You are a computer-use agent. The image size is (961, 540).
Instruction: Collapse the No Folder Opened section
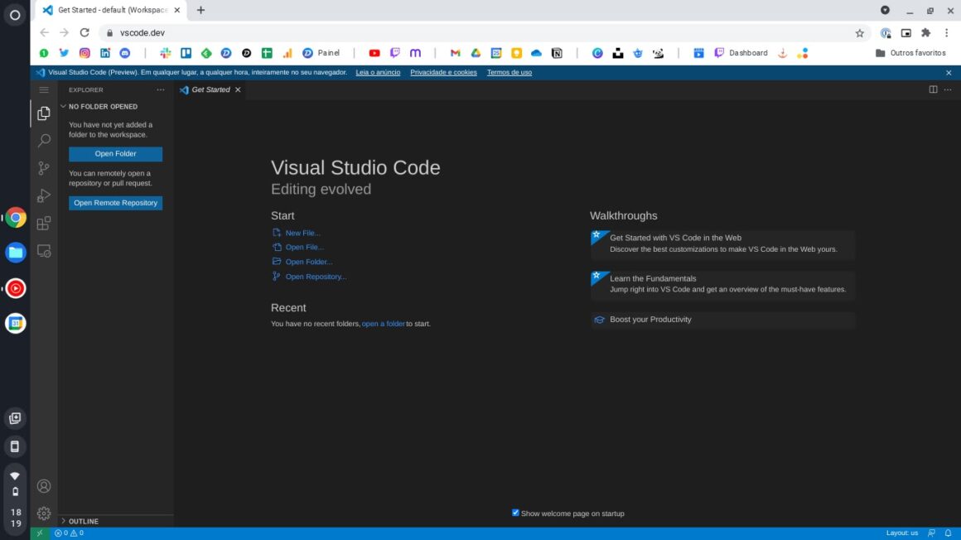103,107
